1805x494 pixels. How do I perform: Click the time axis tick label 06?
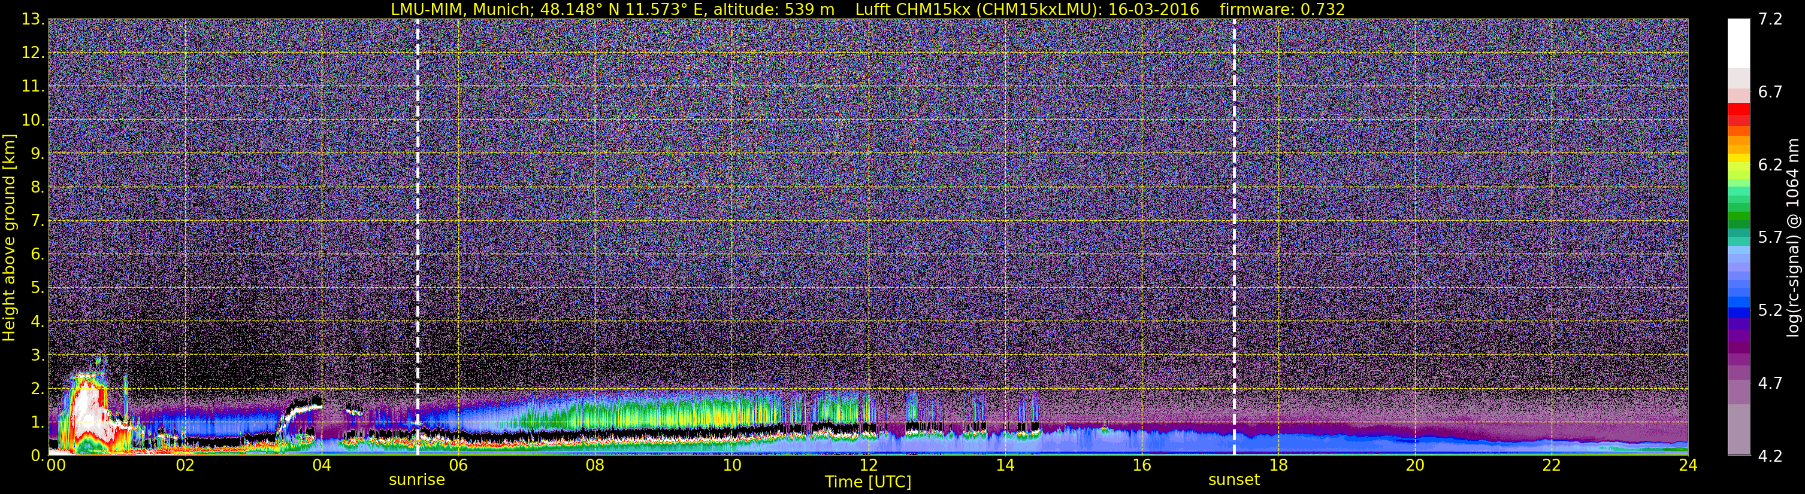[458, 466]
